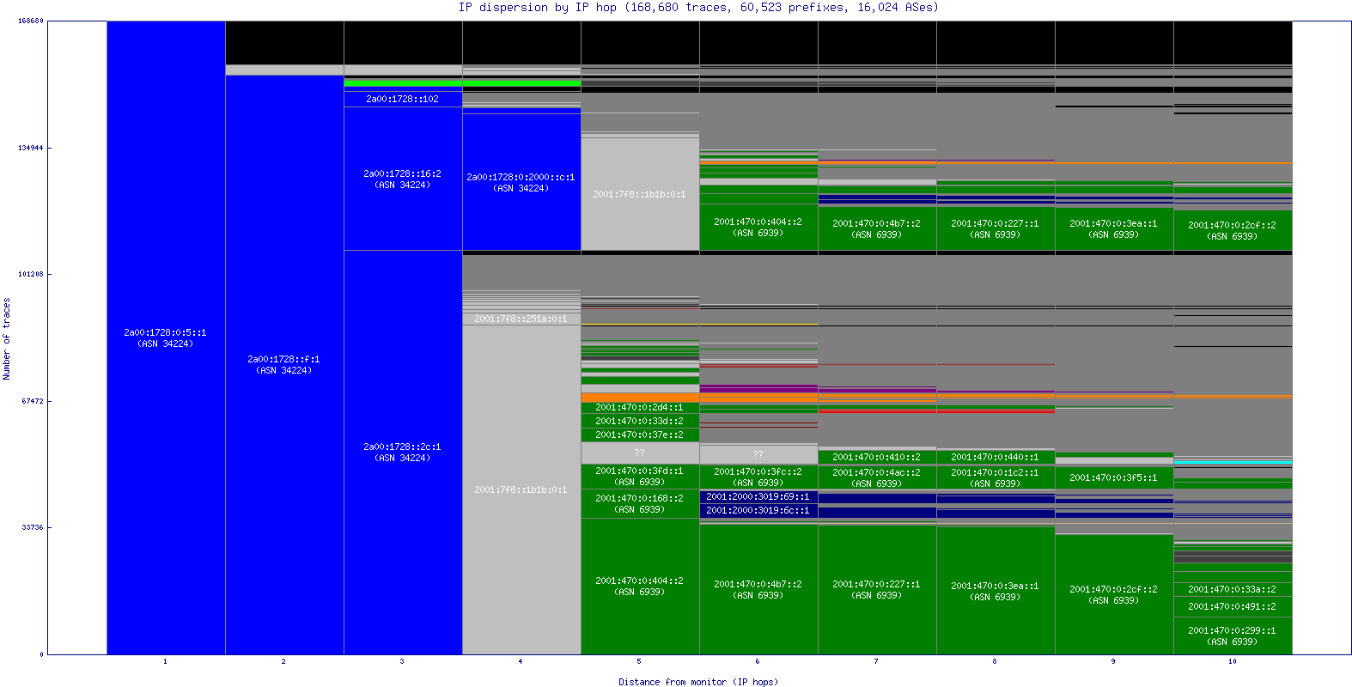This screenshot has width=1352, height=687.
Task: Select the 2001:470:0:33a::2 green bar
Action: (x=1233, y=589)
